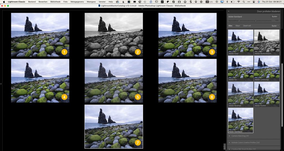Open the Raster view mode dropdown

pyautogui.click(x=275, y=26)
